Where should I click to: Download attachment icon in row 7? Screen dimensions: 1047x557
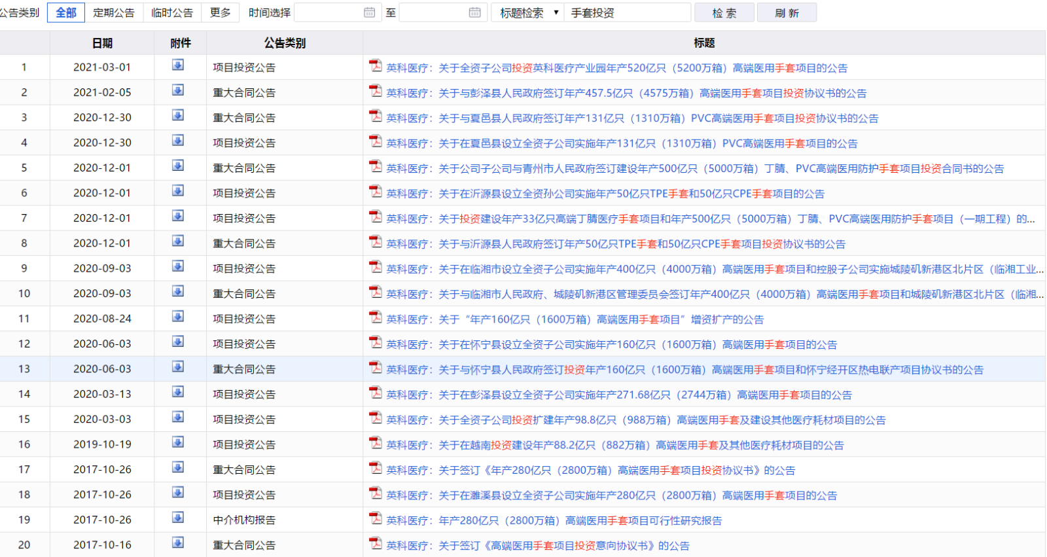[x=178, y=216]
